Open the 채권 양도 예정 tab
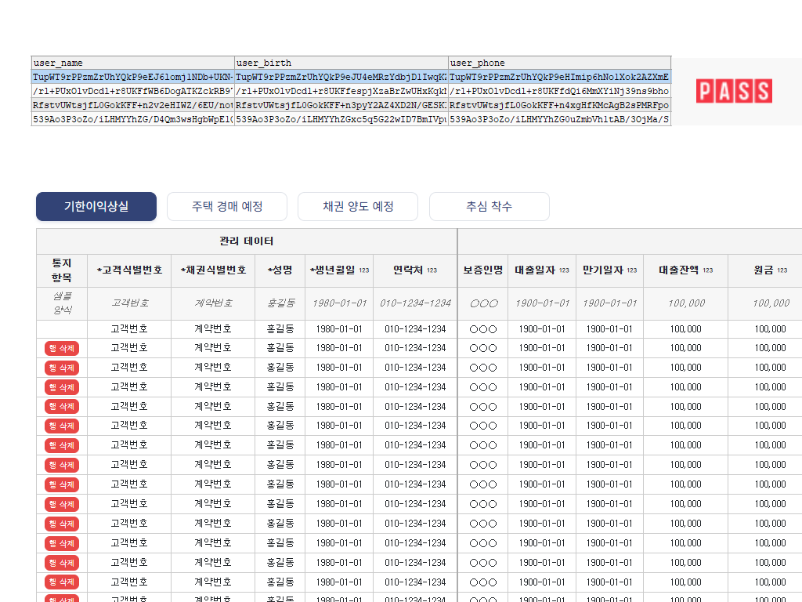This screenshot has width=802, height=602. tap(358, 206)
